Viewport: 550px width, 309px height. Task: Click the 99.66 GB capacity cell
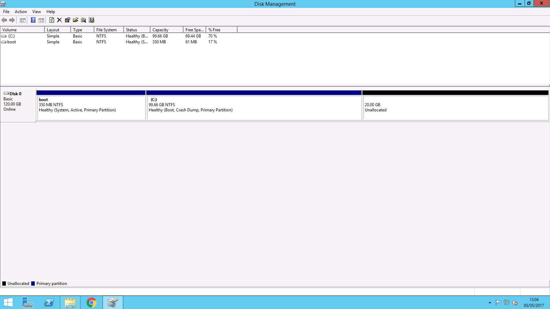coord(160,36)
